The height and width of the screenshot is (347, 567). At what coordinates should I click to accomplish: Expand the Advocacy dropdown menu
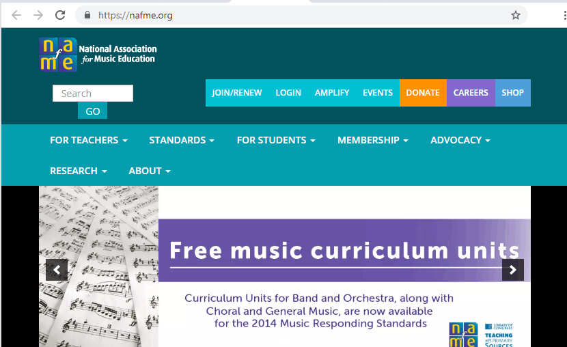tap(460, 140)
